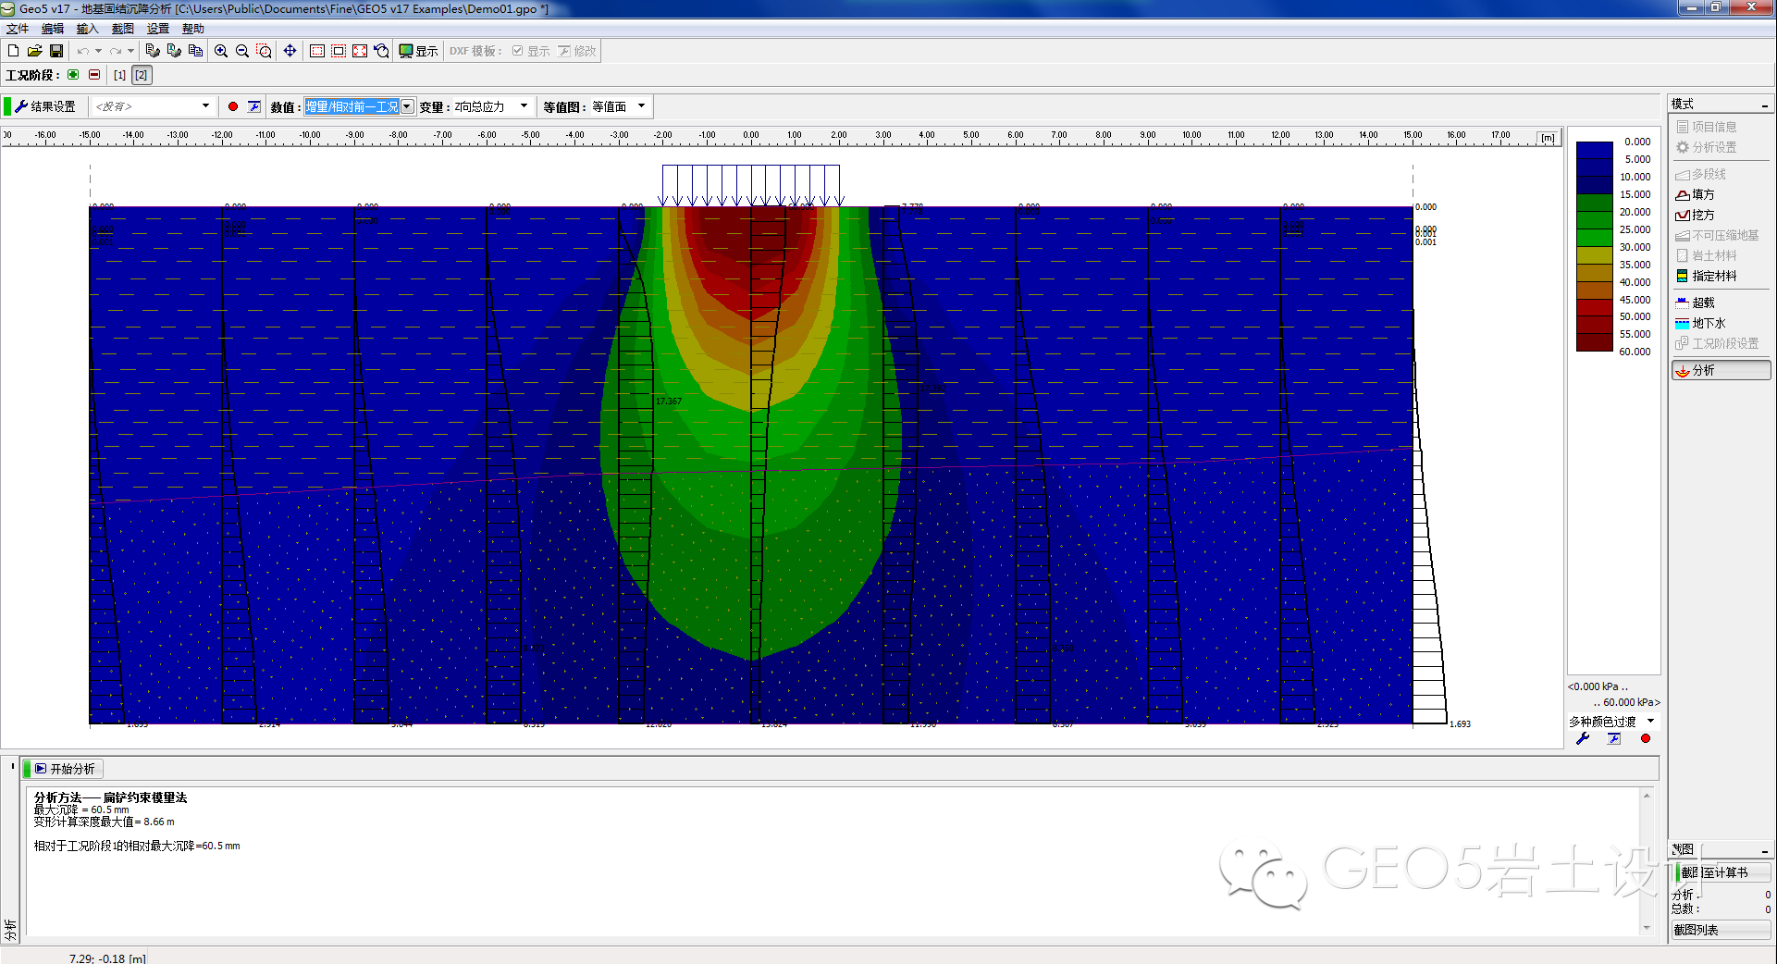Click the restore previous view icon

tap(381, 51)
